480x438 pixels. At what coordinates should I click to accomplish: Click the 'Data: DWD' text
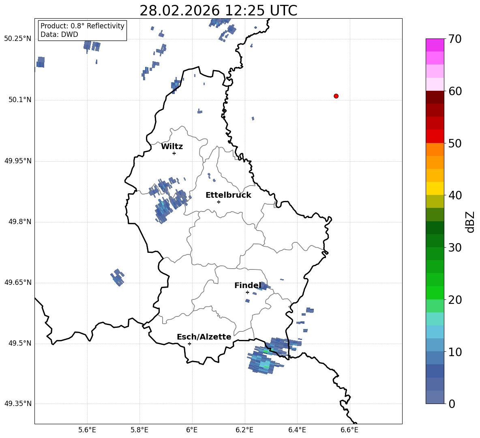click(59, 34)
